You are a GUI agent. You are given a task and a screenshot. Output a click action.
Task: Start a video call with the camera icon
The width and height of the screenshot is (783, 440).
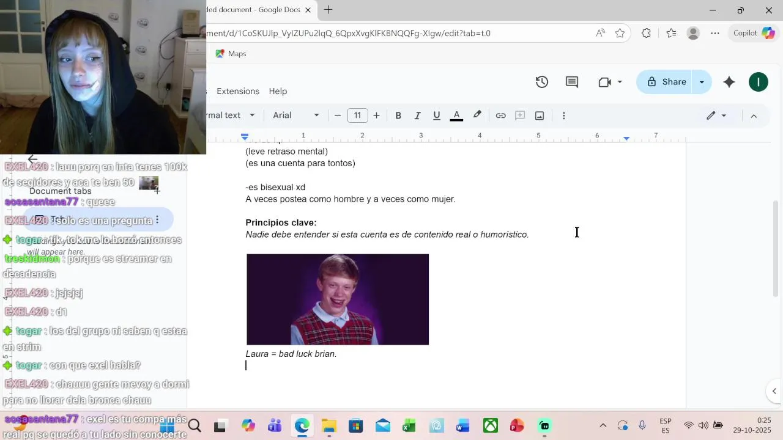click(604, 82)
